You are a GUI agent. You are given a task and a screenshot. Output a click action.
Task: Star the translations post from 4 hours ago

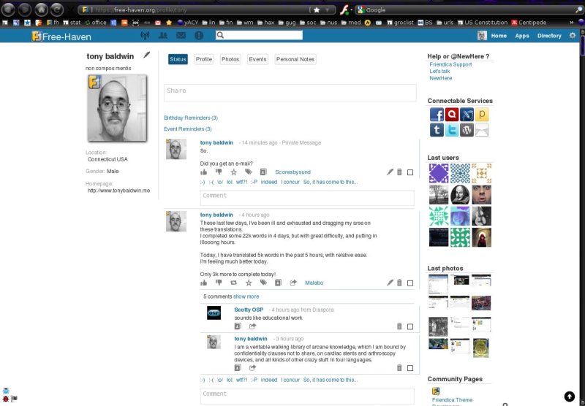tap(249, 283)
